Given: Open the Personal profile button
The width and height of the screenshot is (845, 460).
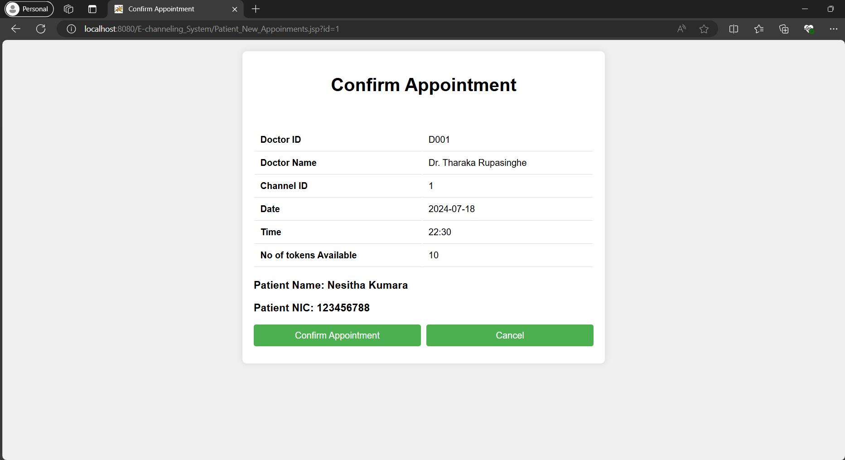Looking at the screenshot, I should pos(29,9).
